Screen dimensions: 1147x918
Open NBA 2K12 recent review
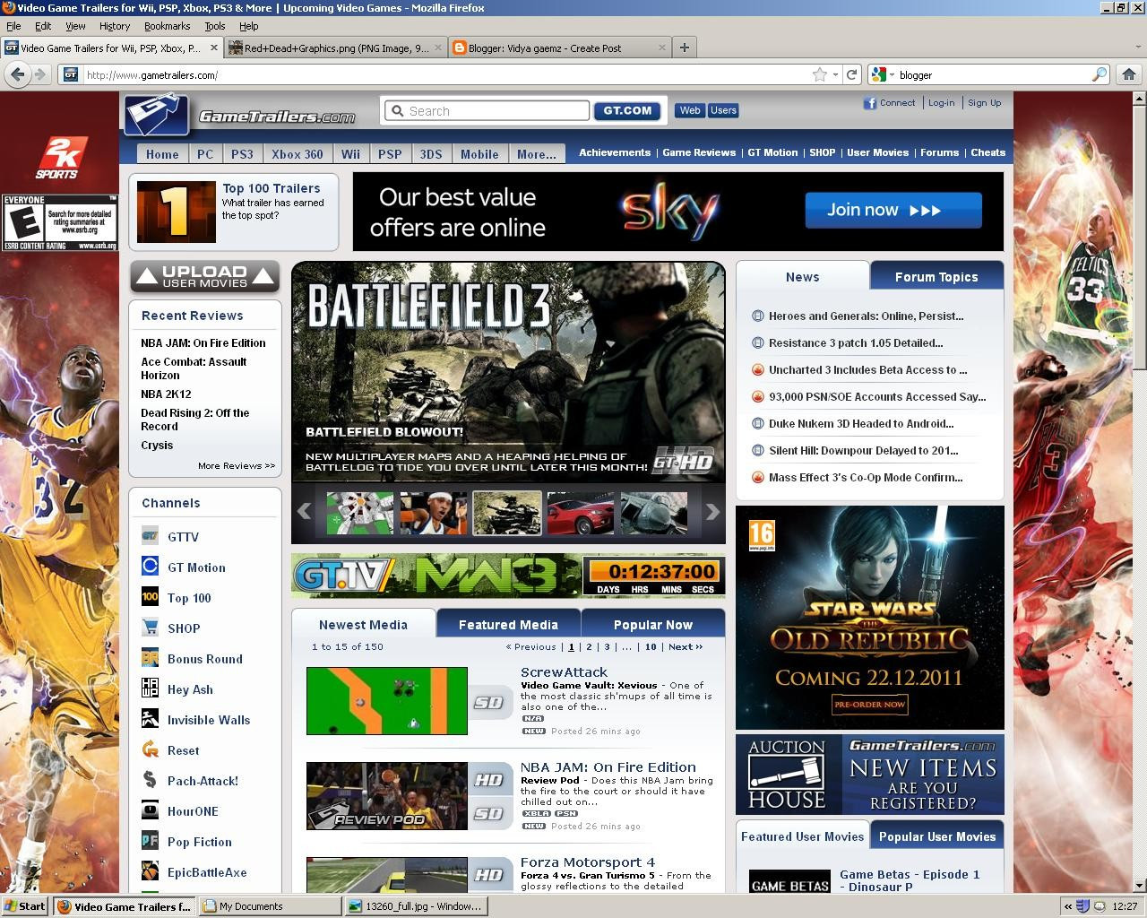point(166,394)
